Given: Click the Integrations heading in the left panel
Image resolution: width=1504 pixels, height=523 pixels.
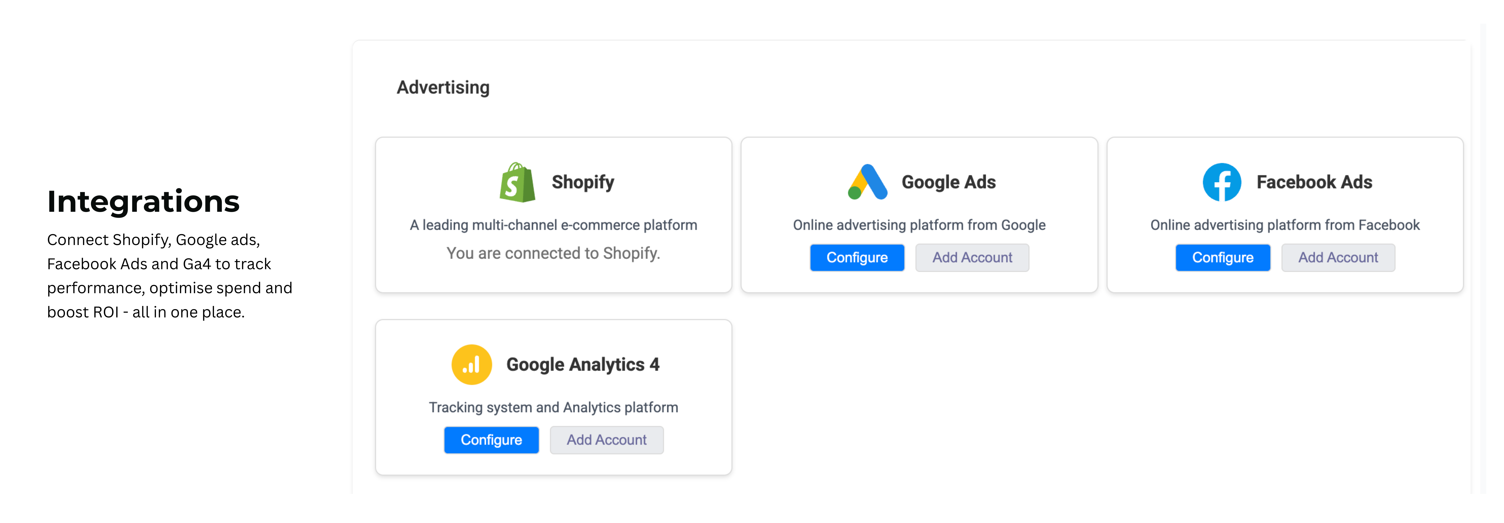Looking at the screenshot, I should 143,201.
